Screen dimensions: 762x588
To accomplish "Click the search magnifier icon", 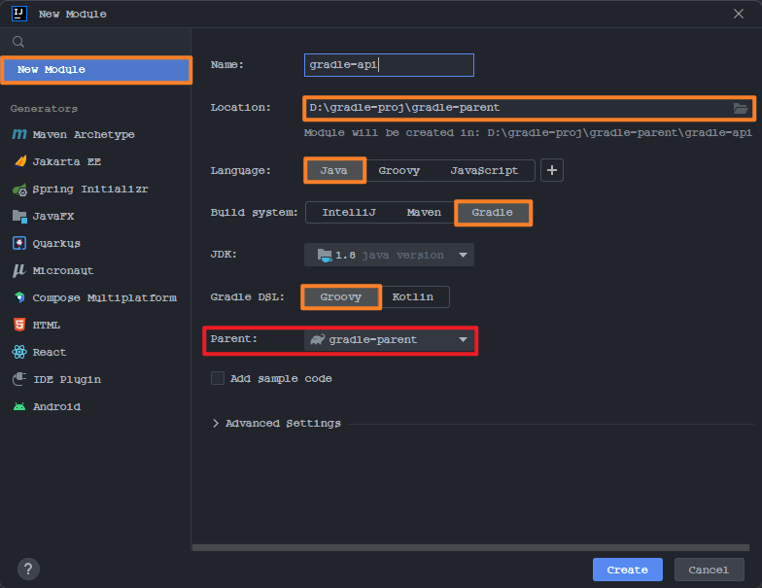I will tap(18, 42).
